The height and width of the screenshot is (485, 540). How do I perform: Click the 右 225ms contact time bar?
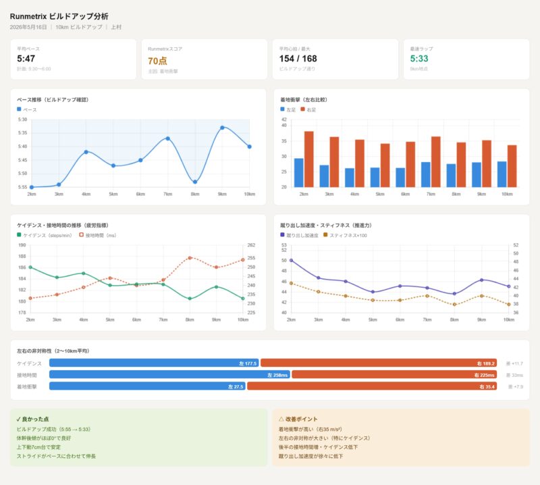tap(394, 375)
